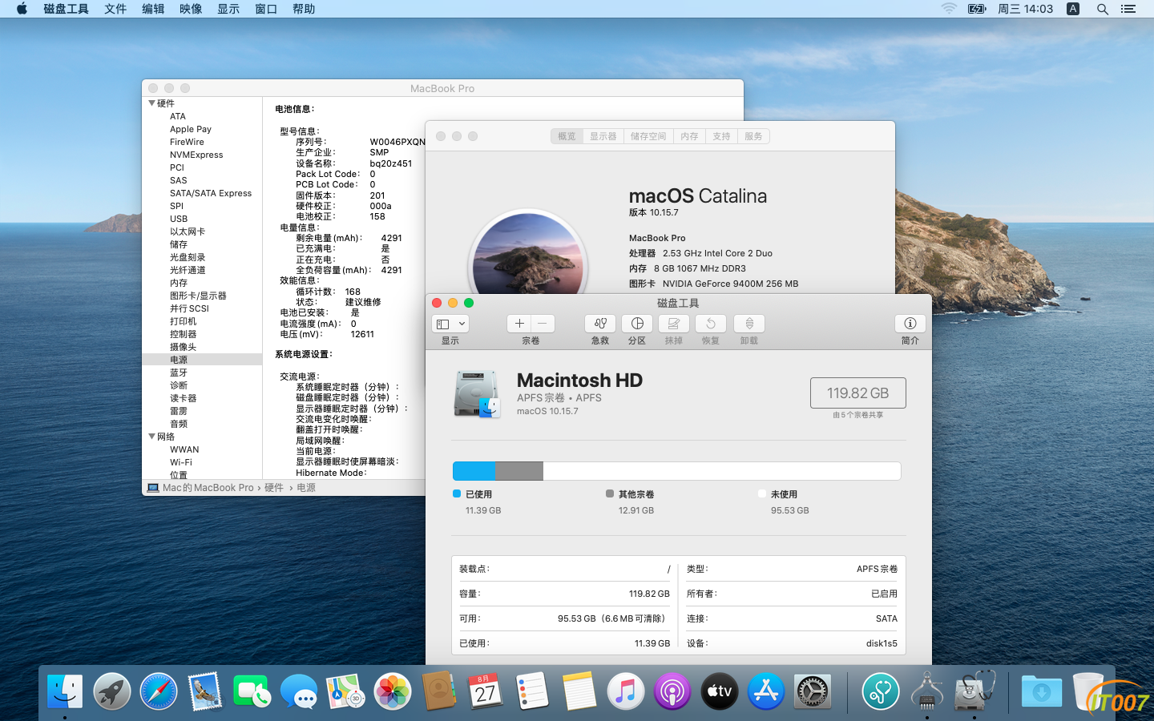The image size is (1154, 721).
Task: Click the Unmount (卸载) toolbar icon
Action: point(749,323)
